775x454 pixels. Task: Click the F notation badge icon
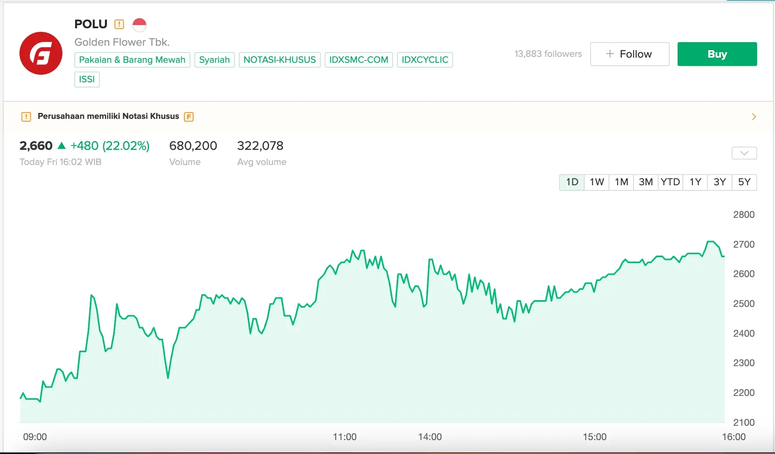coord(189,117)
